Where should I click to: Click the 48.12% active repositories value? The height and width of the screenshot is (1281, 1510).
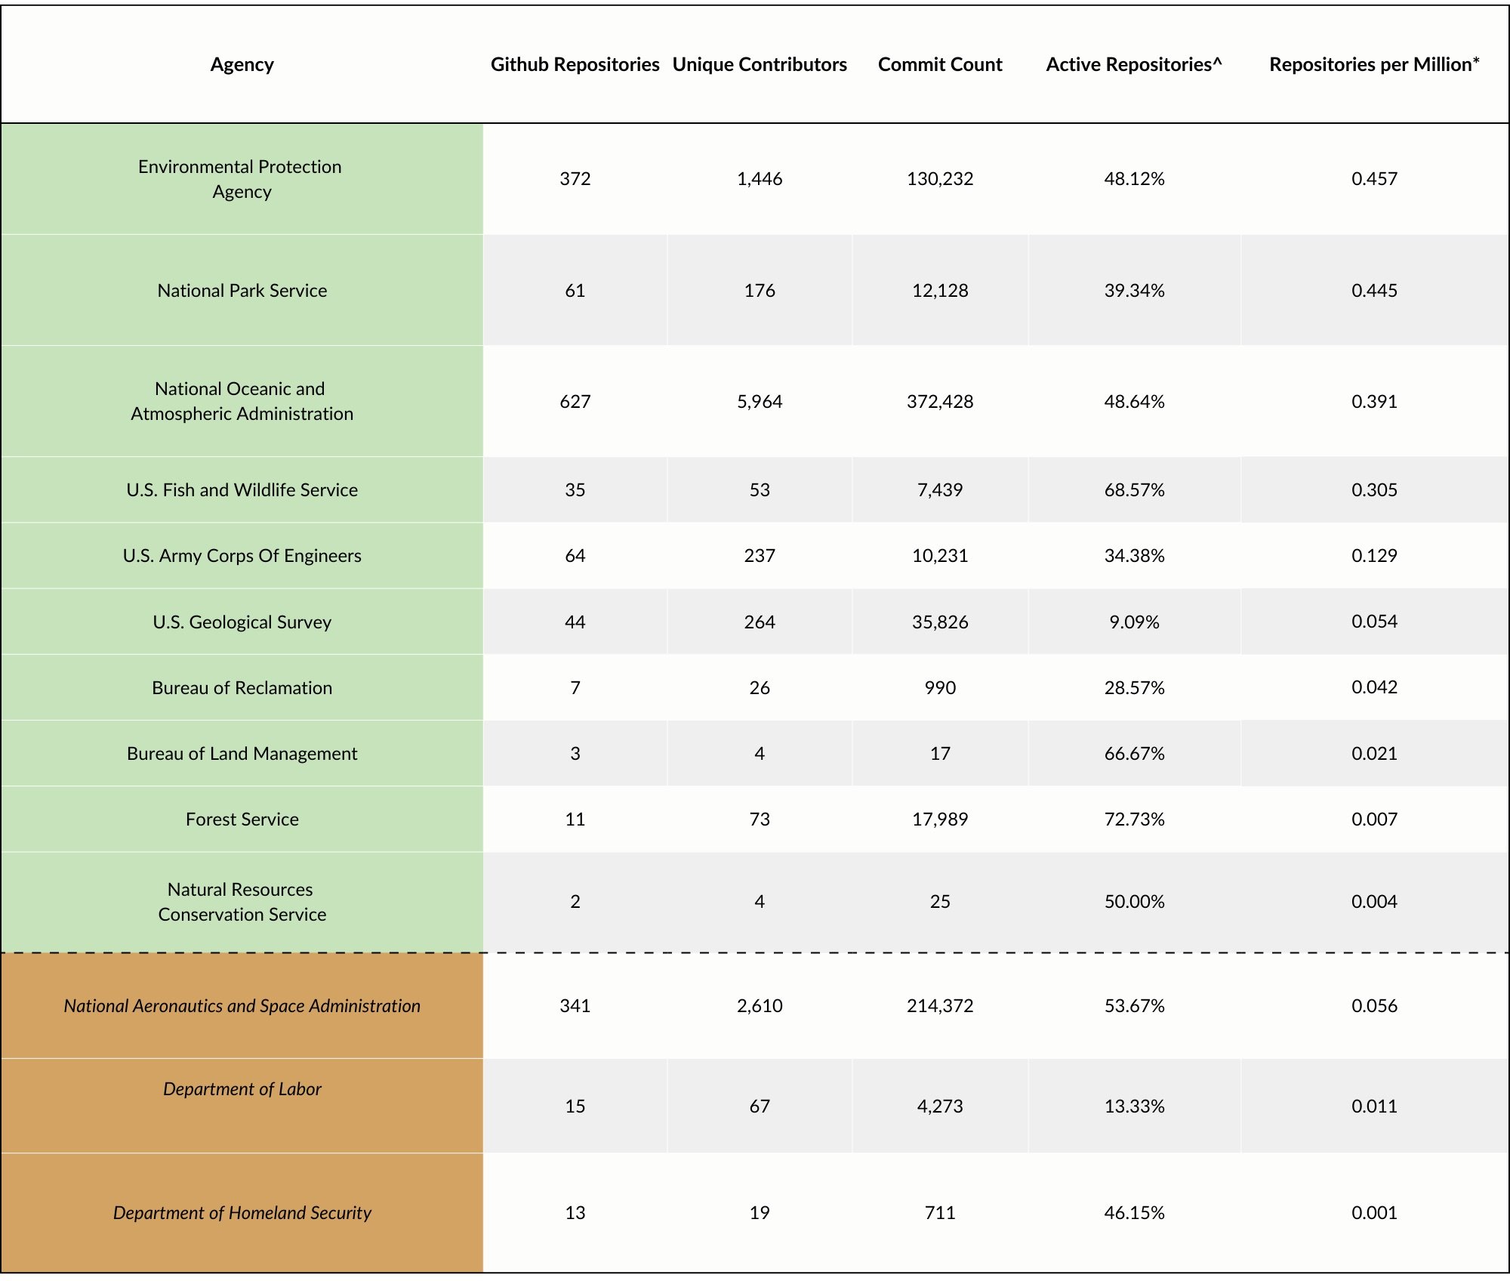pyautogui.click(x=1134, y=179)
